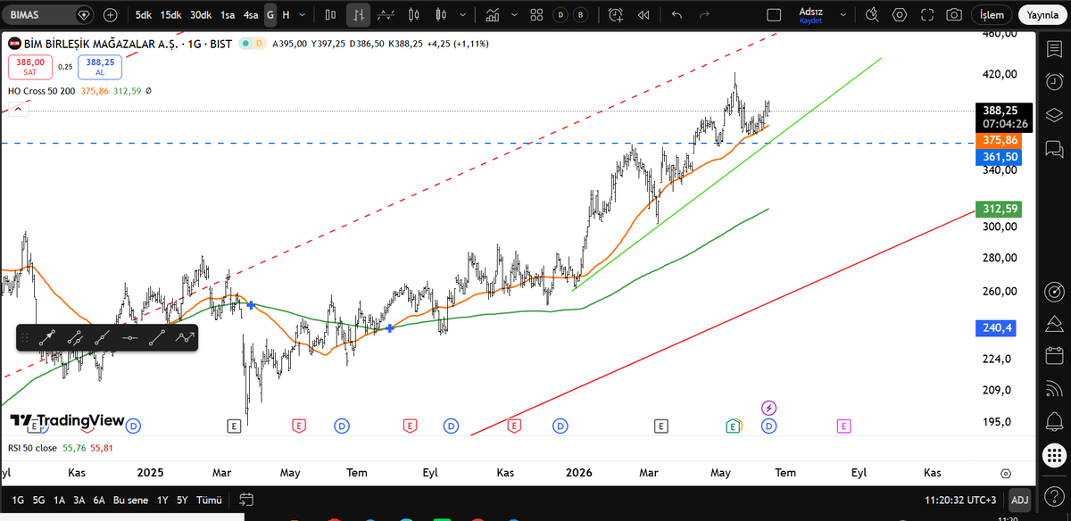Click the 388,25 AL buy button
Screen dimensions: 1071x521
click(100, 67)
